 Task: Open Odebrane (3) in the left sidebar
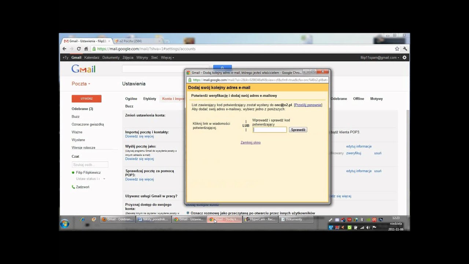tap(82, 109)
